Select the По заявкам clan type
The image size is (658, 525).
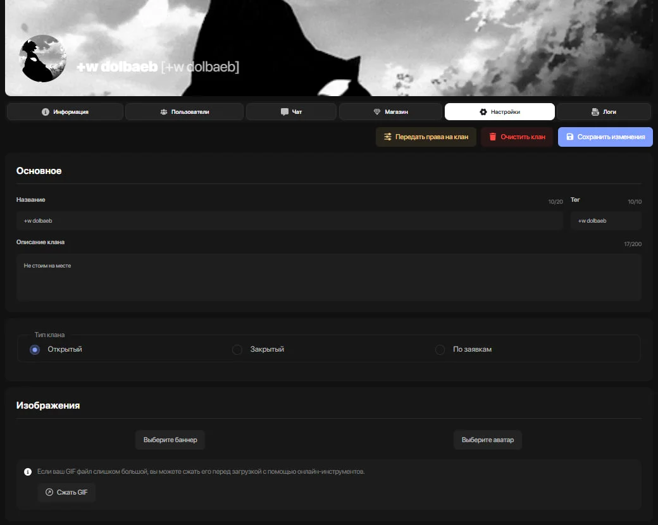[440, 350]
